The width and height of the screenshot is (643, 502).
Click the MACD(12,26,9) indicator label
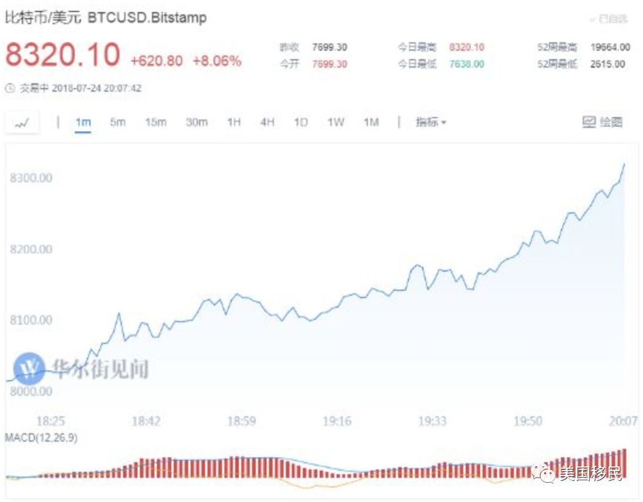pyautogui.click(x=41, y=437)
